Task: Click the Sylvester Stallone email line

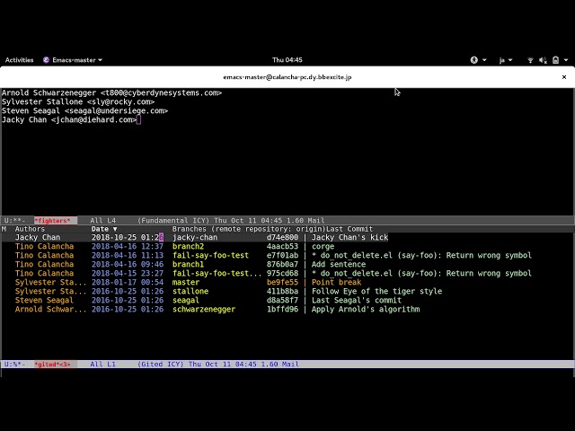Action: tap(78, 101)
